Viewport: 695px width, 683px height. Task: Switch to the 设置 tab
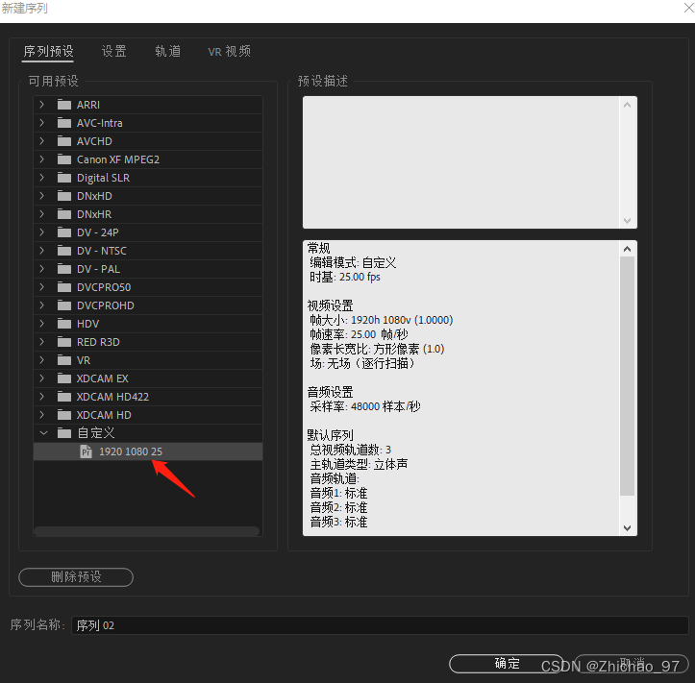click(x=114, y=51)
